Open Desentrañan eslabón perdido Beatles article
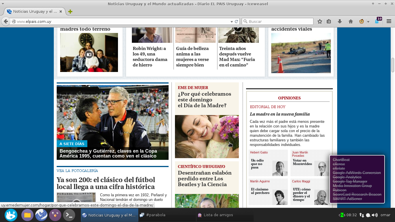This screenshot has height=222, width=395. pyautogui.click(x=205, y=179)
